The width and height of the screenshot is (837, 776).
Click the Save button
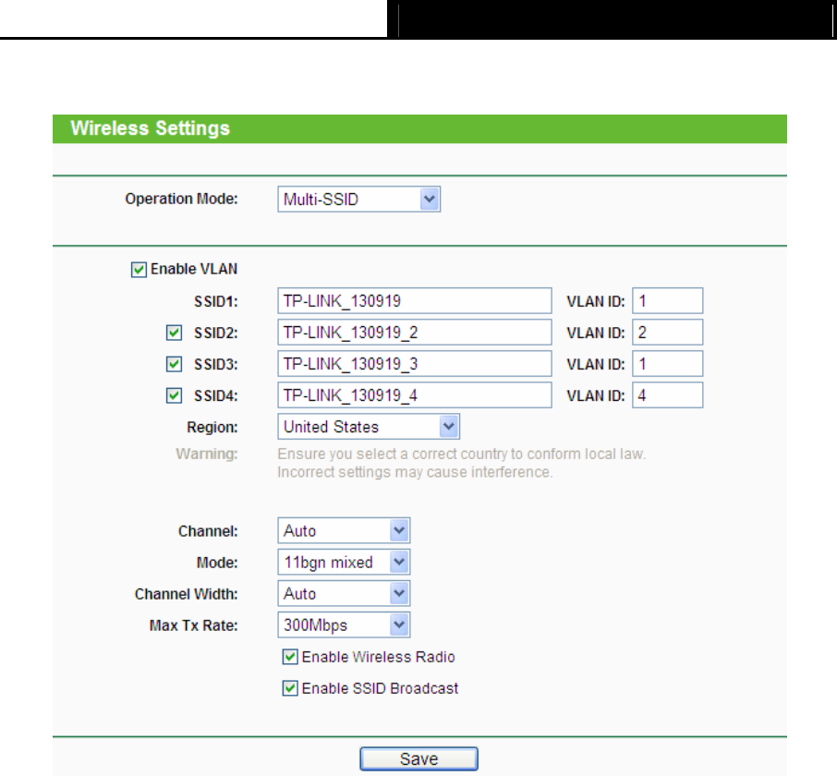(419, 759)
